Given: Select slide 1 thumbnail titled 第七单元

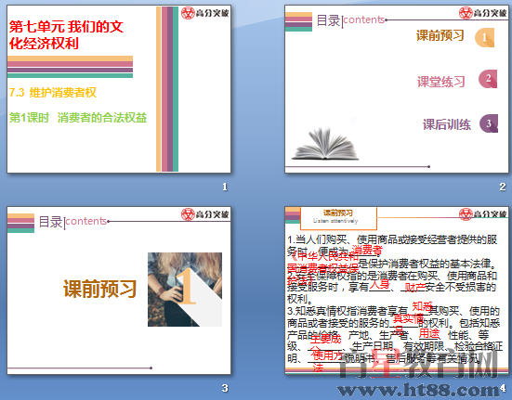Looking at the screenshot, I should coord(119,89).
